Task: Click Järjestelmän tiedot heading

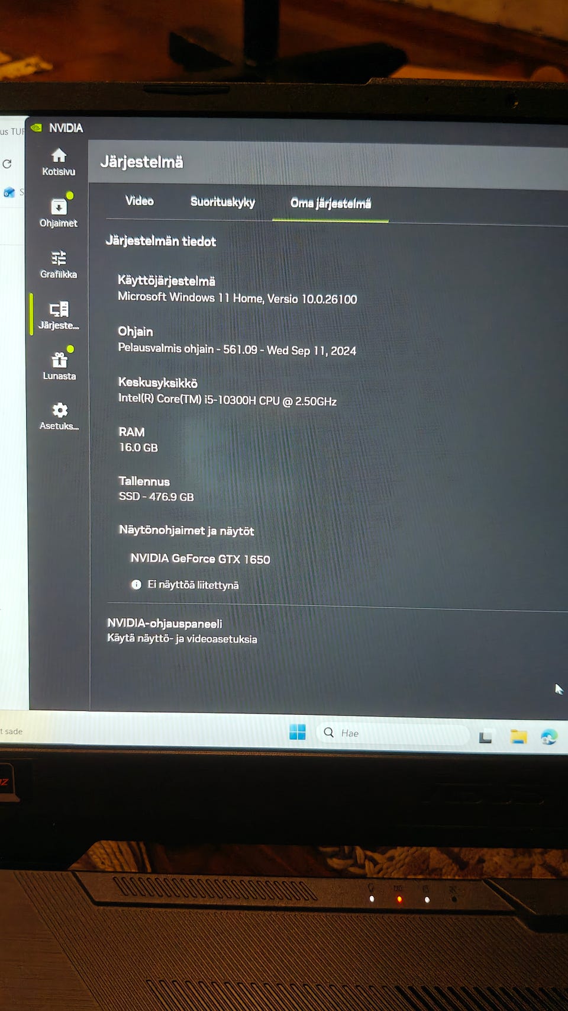Action: [160, 241]
